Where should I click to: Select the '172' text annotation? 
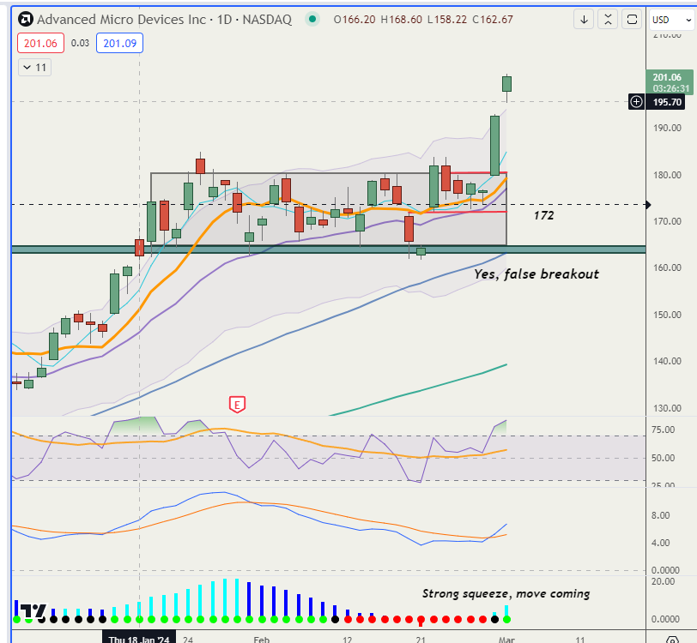[543, 216]
